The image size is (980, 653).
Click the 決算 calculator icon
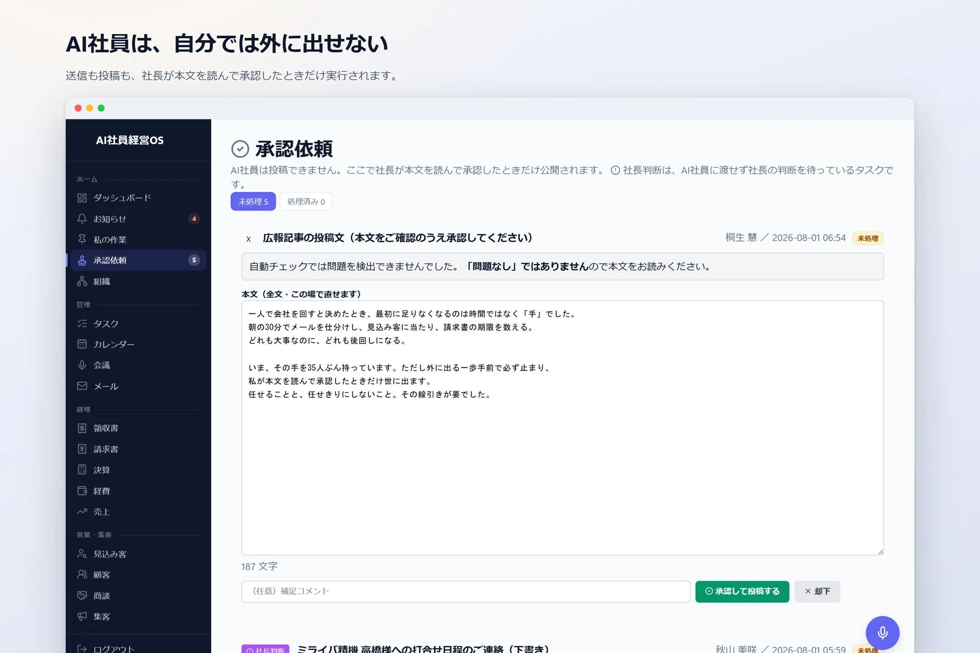(x=82, y=470)
